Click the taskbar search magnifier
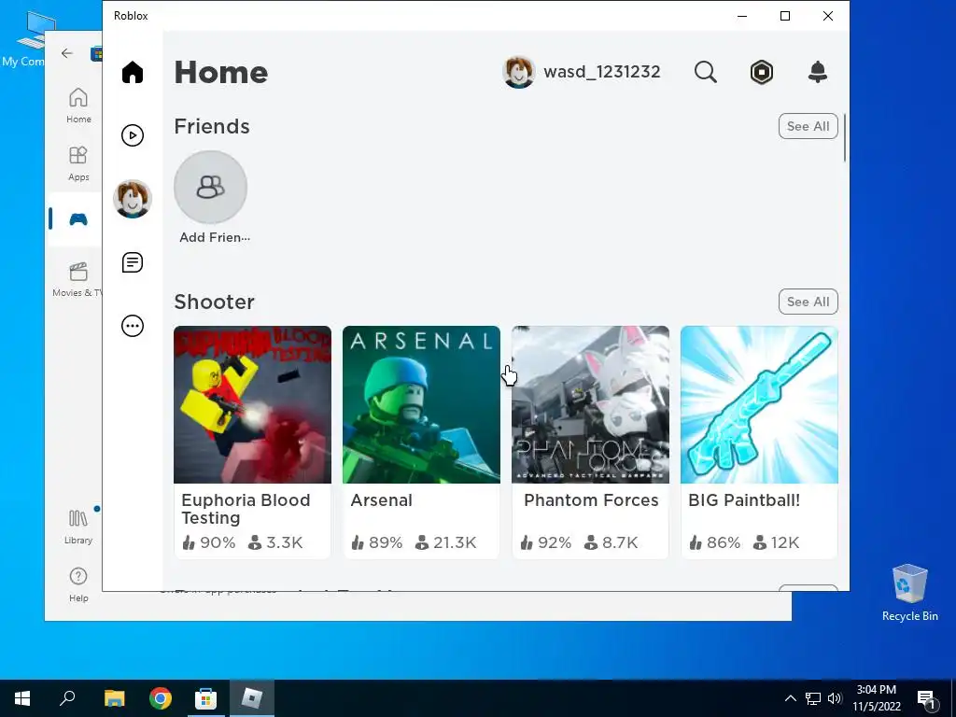 click(67, 698)
